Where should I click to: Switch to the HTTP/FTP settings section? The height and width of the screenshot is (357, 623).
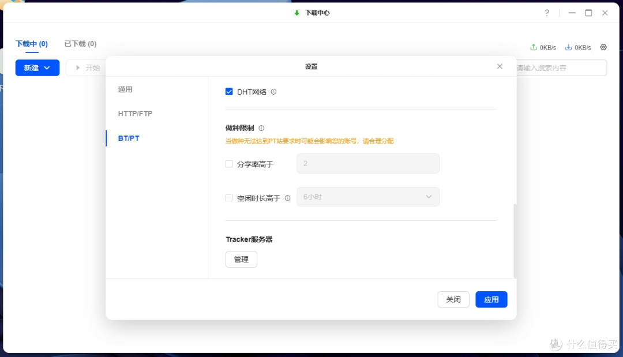[x=135, y=114]
